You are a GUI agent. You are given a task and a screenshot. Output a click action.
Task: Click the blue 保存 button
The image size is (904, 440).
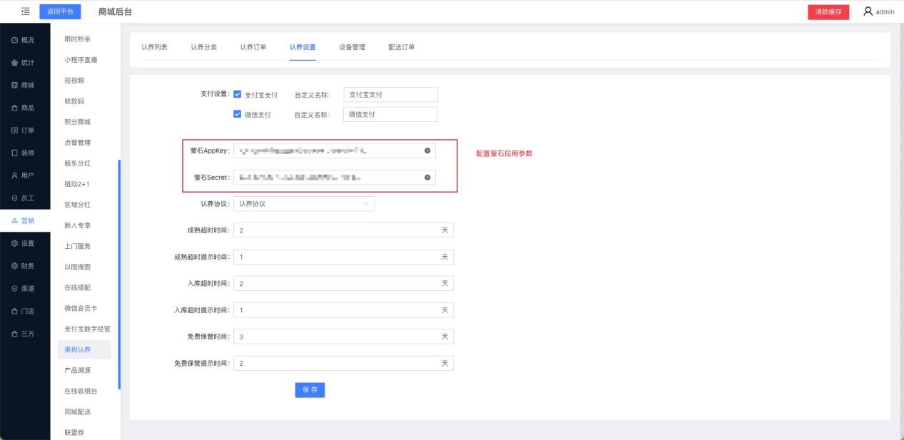[310, 390]
